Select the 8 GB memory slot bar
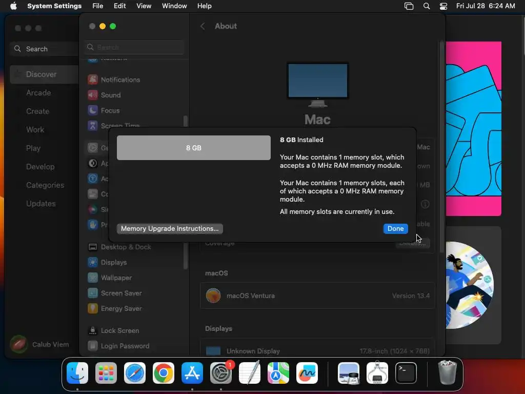The width and height of the screenshot is (525, 394). [193, 148]
